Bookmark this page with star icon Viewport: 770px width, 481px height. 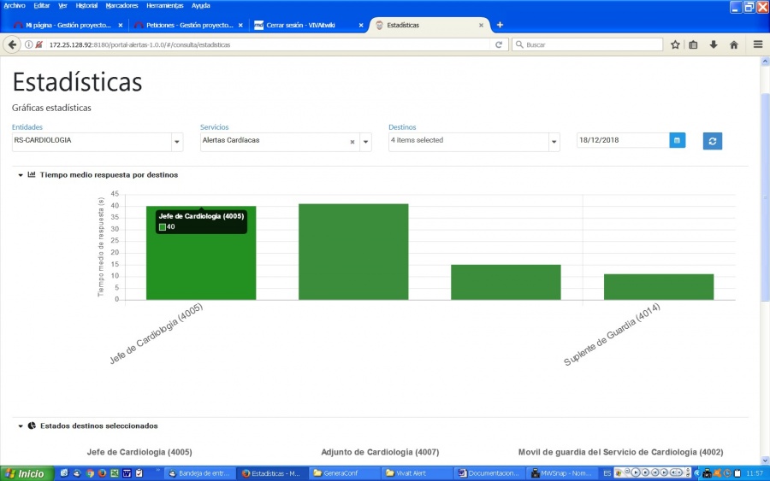point(675,44)
